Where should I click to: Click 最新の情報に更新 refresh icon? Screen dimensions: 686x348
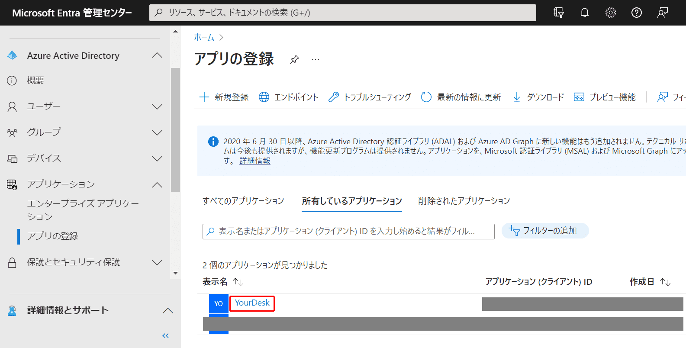click(426, 97)
